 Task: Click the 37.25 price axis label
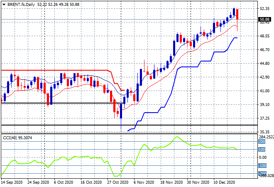[264, 118]
